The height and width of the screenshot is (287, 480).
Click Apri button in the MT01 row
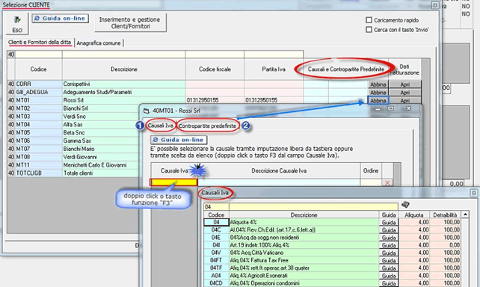click(404, 100)
